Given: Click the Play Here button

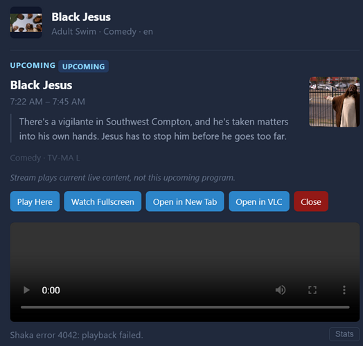Looking at the screenshot, I should (x=35, y=201).
